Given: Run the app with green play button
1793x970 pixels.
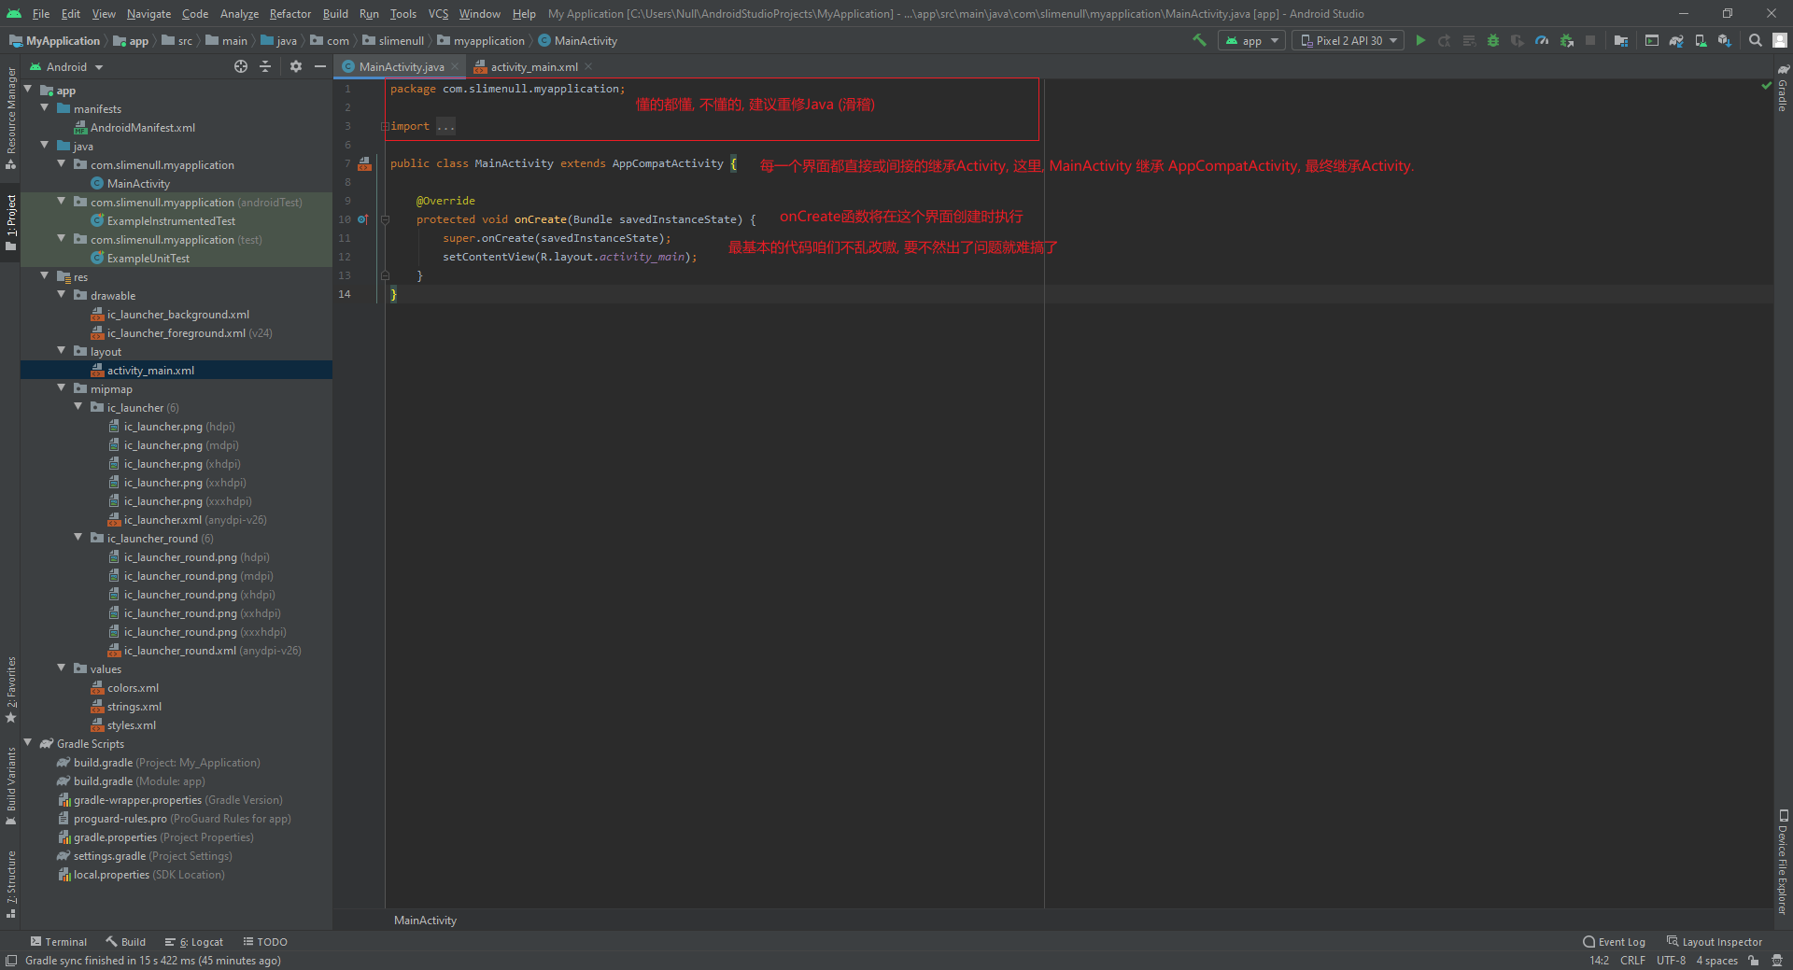Looking at the screenshot, I should click(x=1420, y=40).
